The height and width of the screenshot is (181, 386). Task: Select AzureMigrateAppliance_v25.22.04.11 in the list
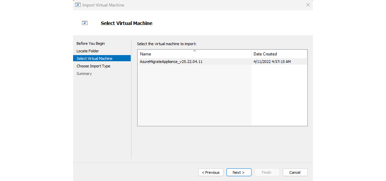tap(171, 62)
